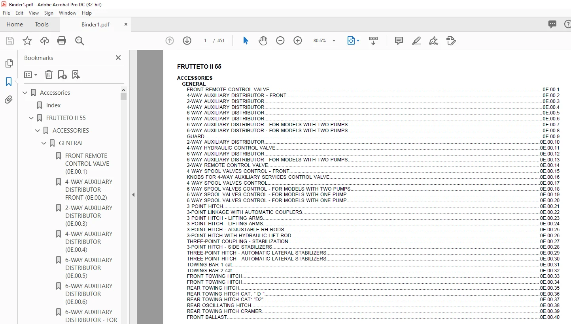Switch to the Tools tab

[x=42, y=24]
